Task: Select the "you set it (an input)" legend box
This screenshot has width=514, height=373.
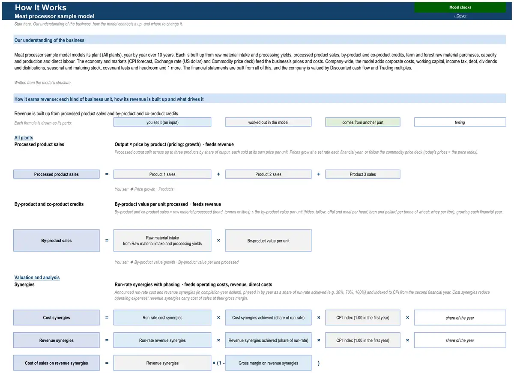Action: 162,122
